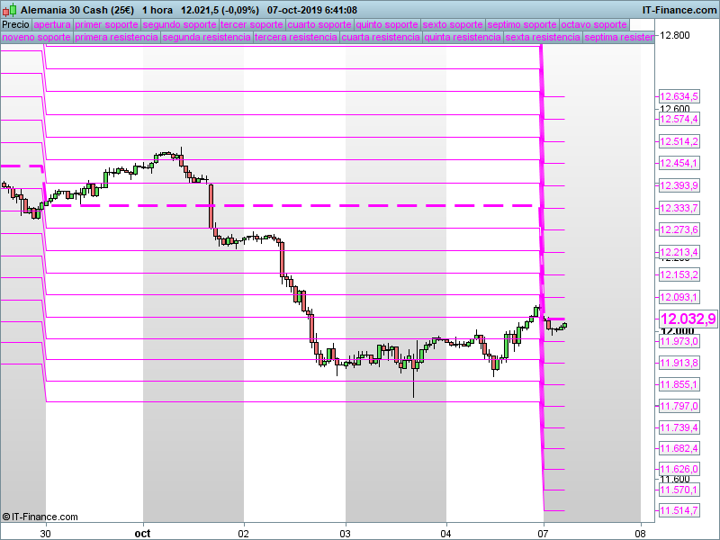Click the 11.570,1 price level tag

point(679,490)
